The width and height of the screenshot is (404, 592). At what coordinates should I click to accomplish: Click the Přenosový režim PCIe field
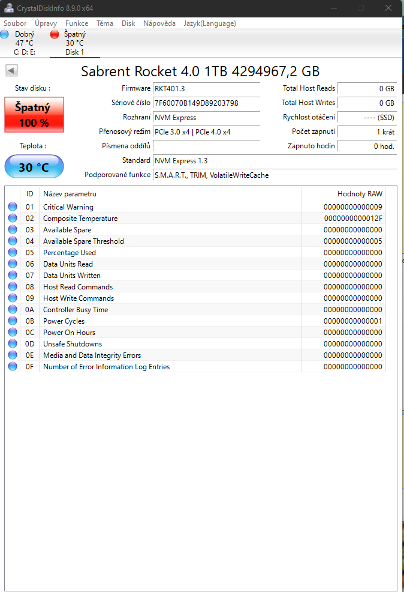(x=206, y=131)
